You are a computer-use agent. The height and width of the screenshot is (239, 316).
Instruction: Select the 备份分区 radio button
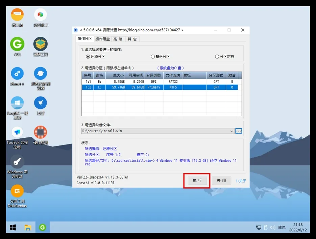tap(153, 57)
